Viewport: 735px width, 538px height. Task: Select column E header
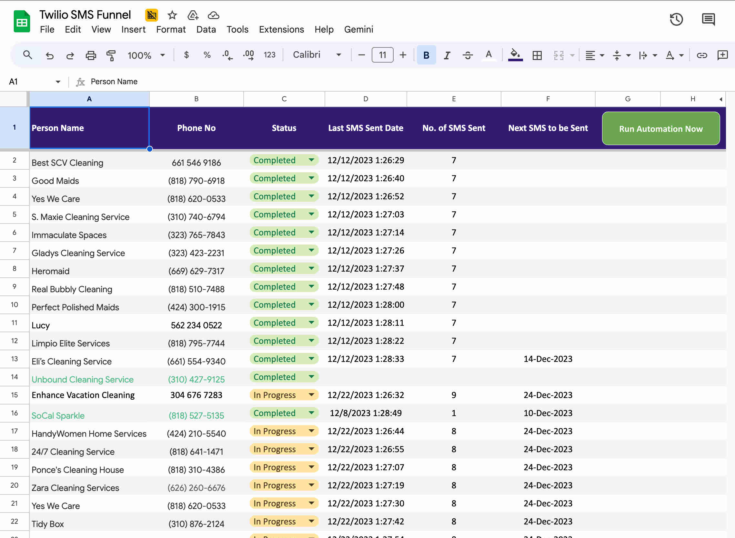[x=454, y=99]
